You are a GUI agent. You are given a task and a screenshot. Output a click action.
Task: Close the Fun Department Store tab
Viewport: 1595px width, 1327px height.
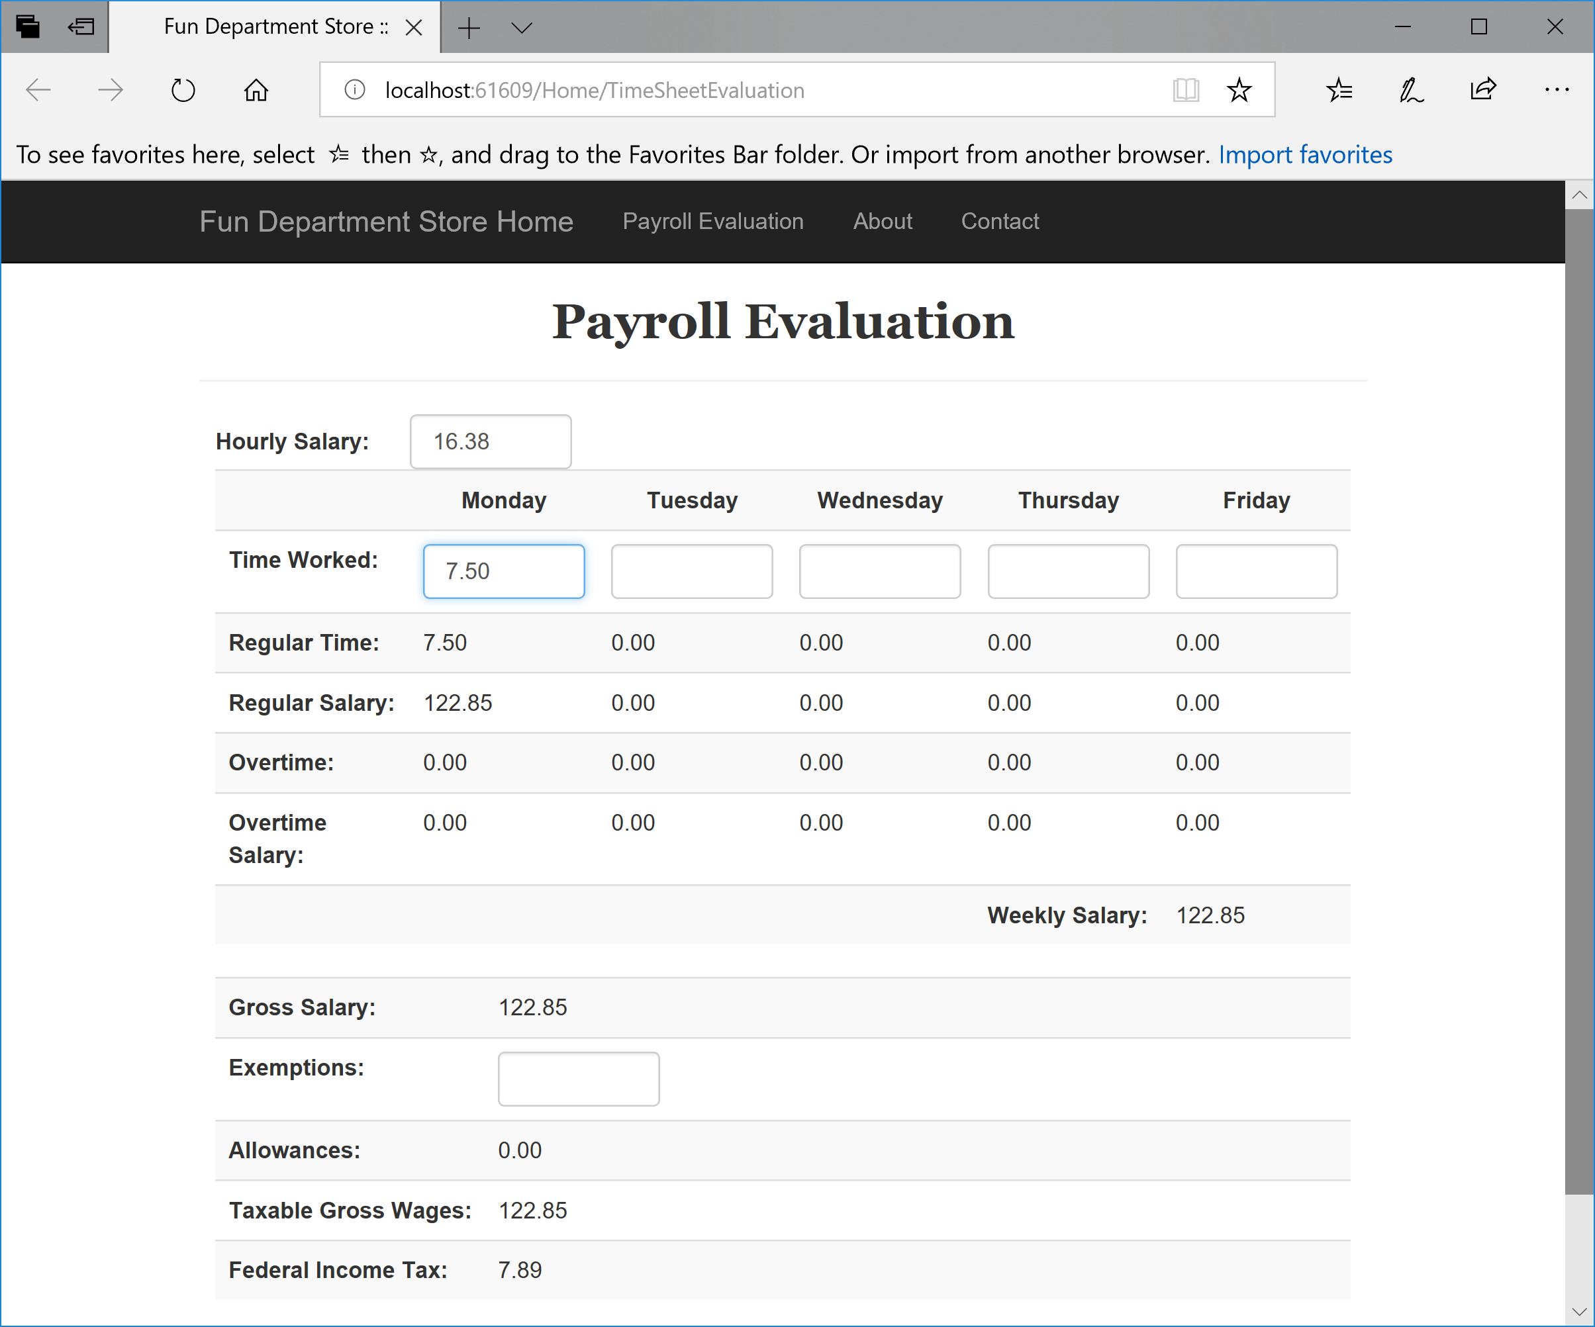[x=414, y=28]
